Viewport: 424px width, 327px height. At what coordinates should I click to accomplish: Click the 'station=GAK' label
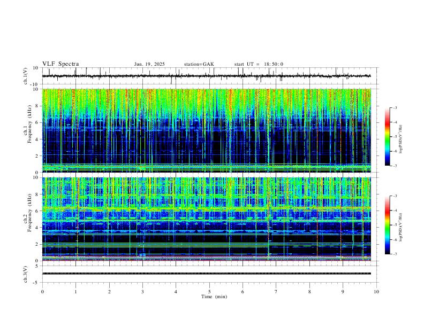199,64
